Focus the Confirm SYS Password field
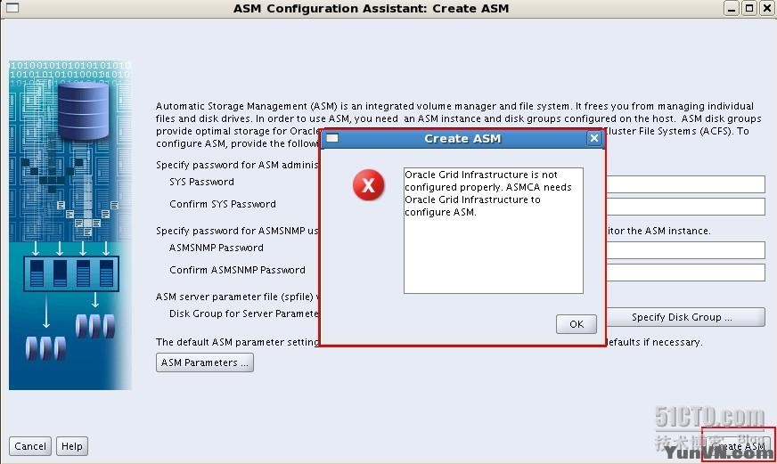This screenshot has width=777, height=464. coord(685,207)
